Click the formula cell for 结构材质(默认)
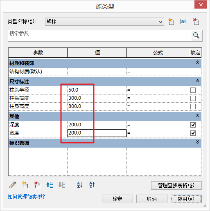 [x=158, y=72]
